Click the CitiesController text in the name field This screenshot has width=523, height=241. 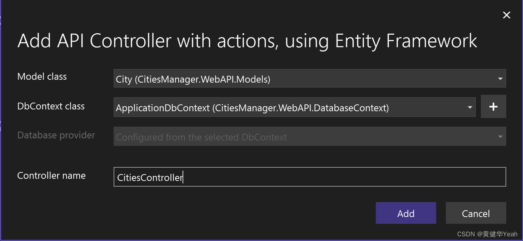coord(149,177)
